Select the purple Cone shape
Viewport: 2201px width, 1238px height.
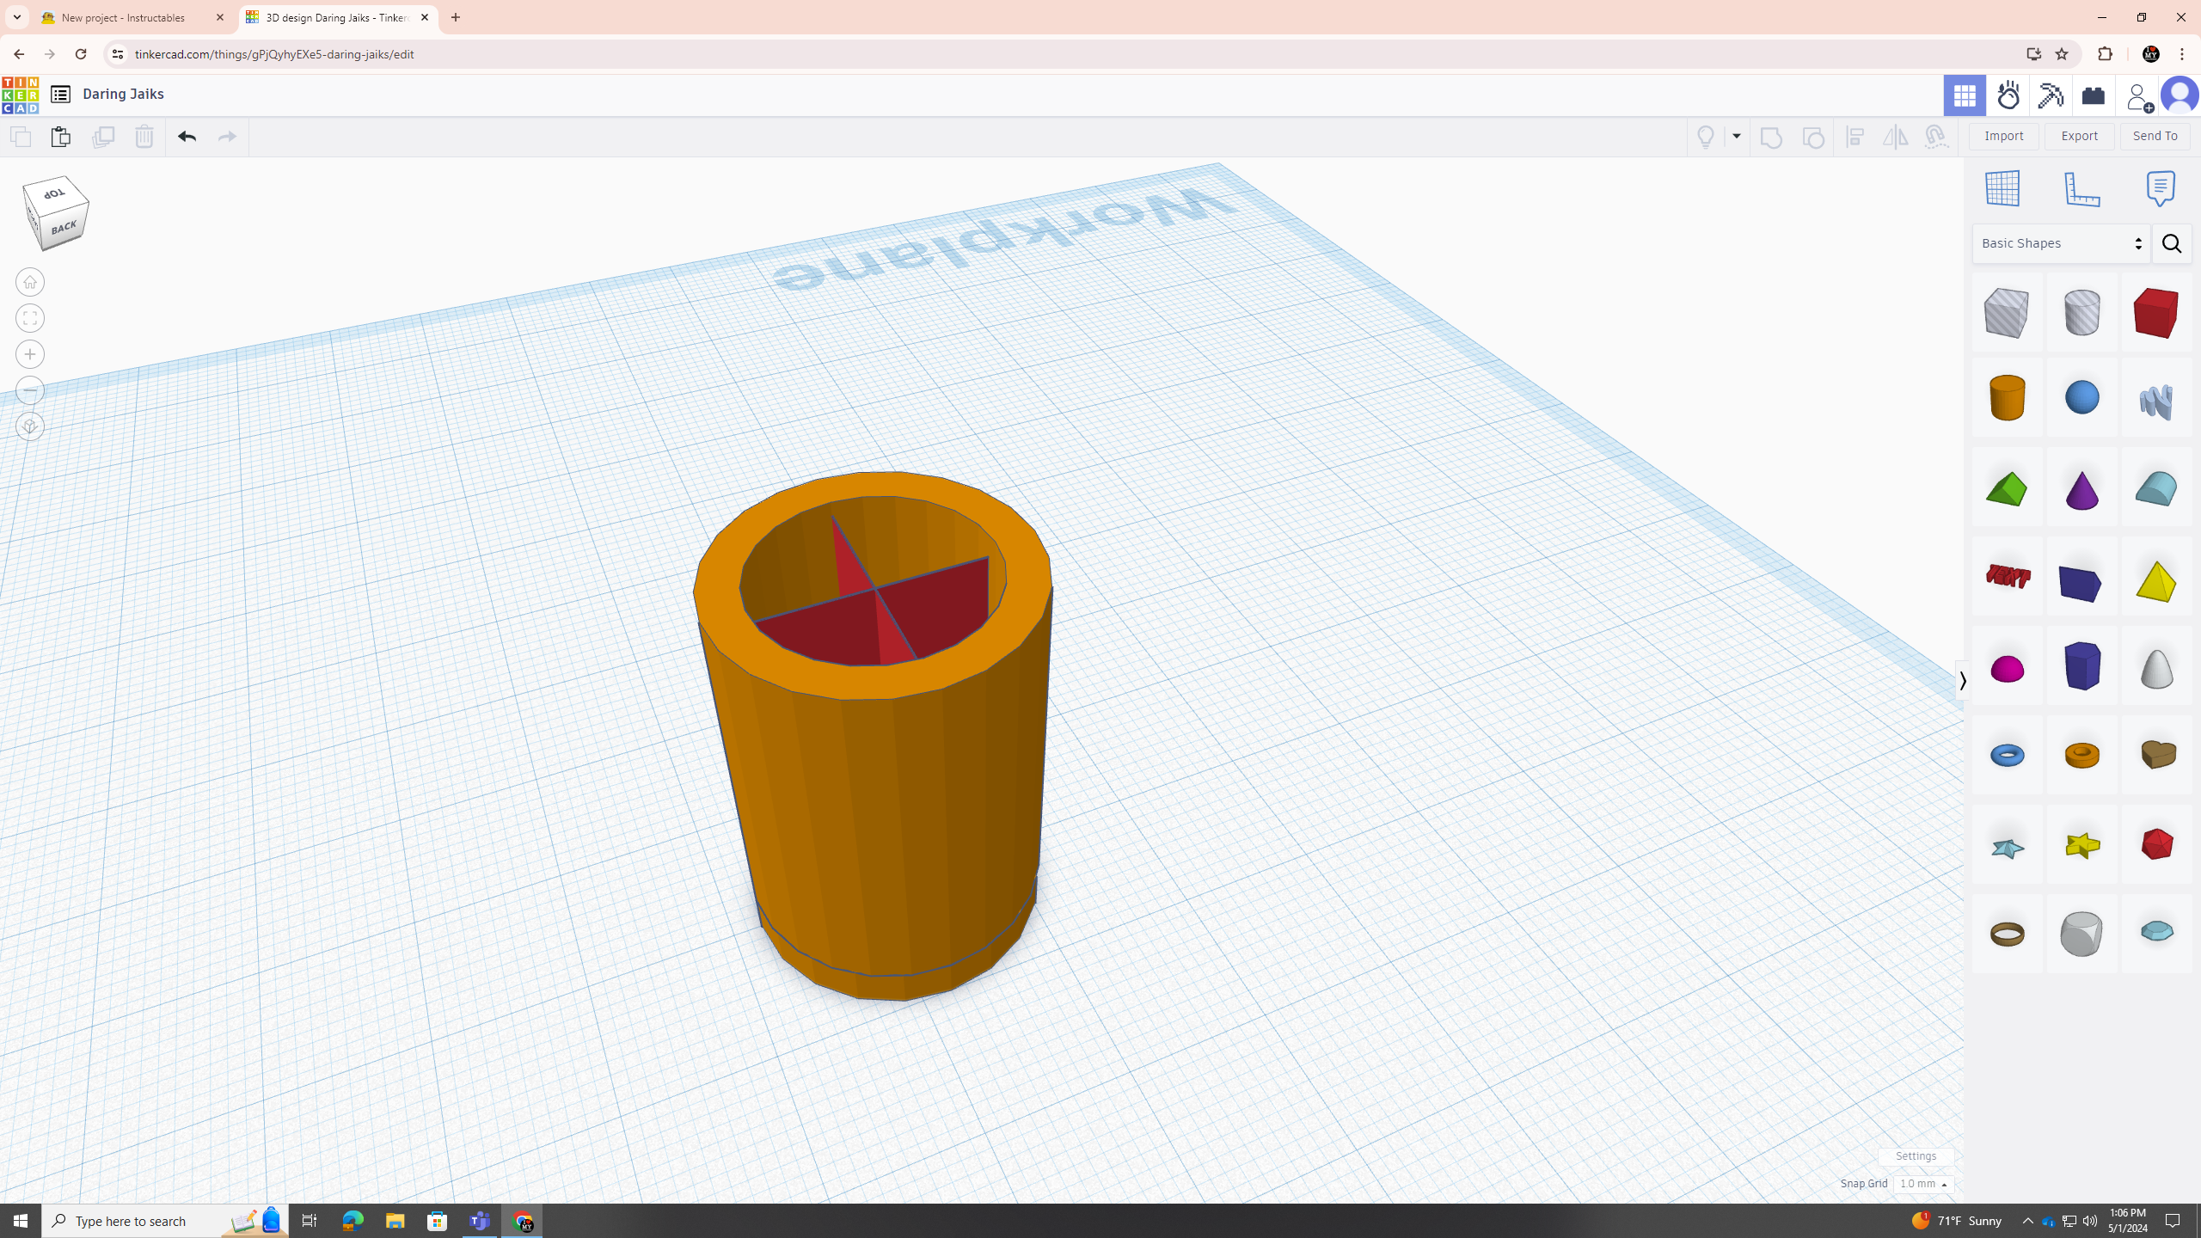[2081, 488]
